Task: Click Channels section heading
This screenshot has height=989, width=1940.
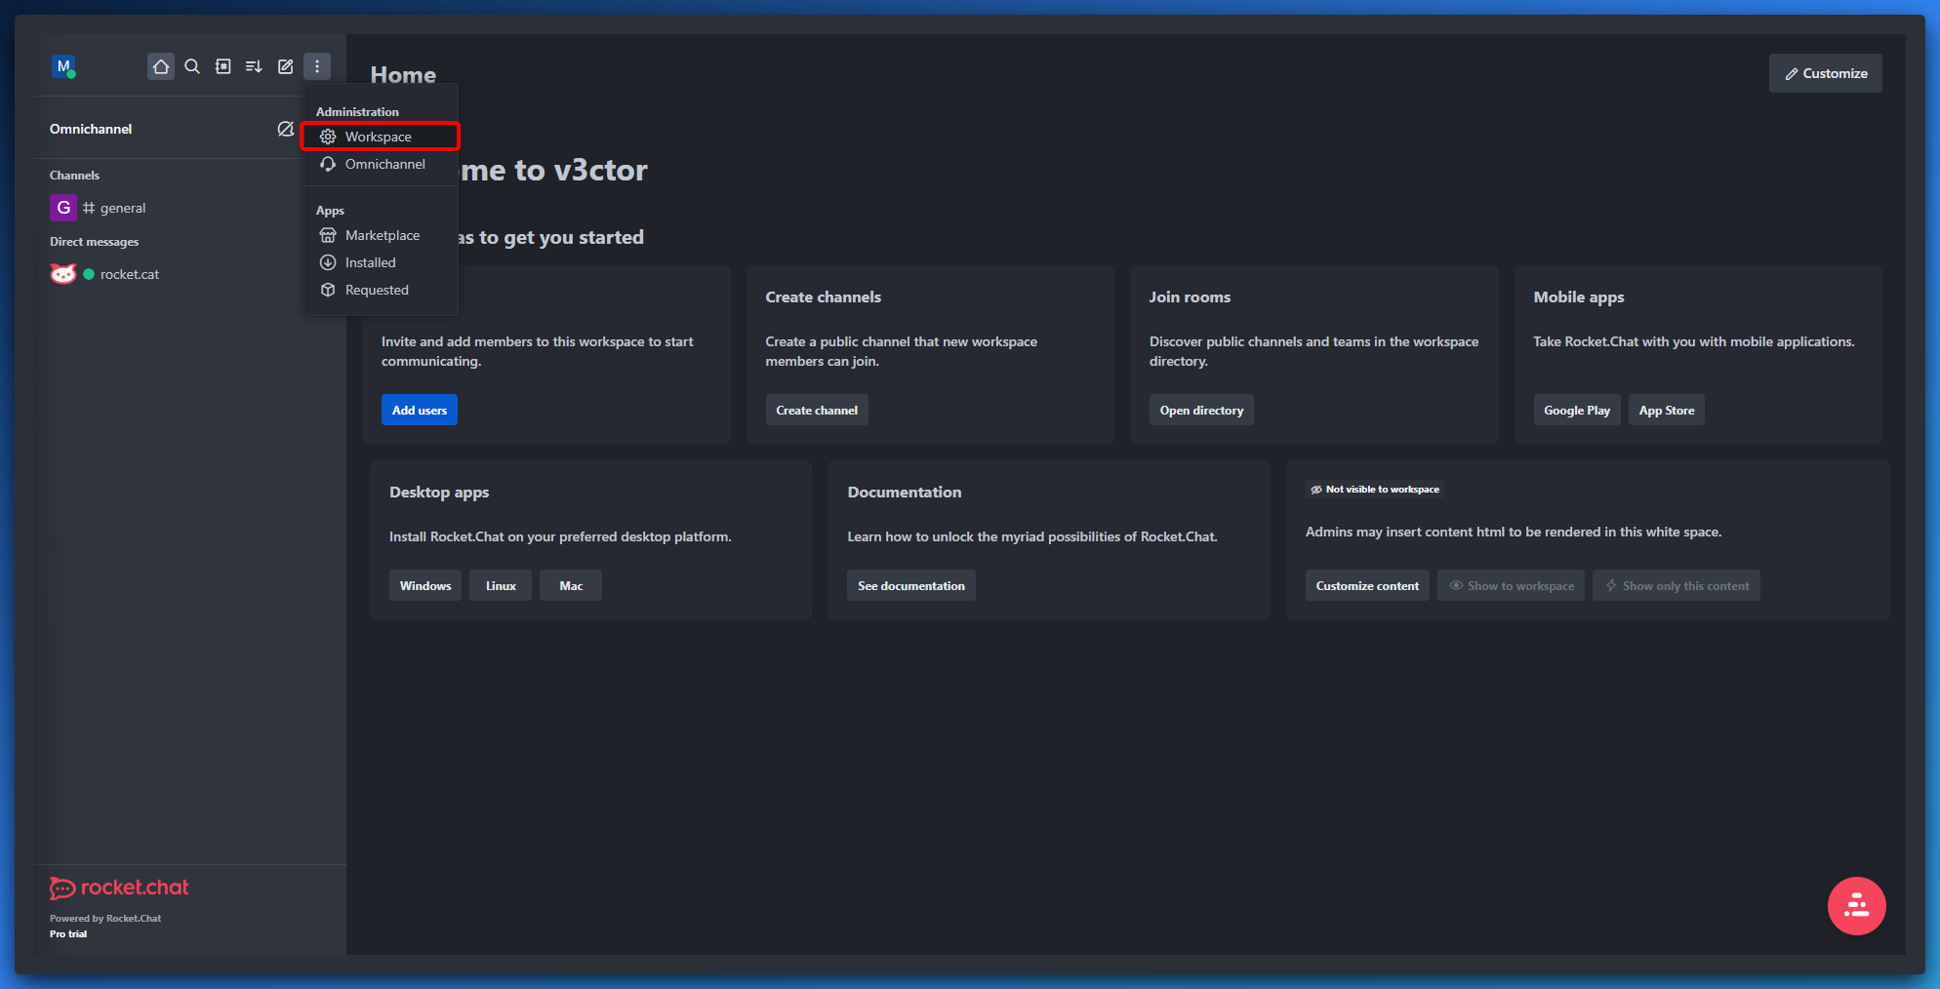Action: (74, 176)
